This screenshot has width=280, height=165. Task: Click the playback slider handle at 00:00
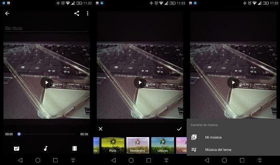tap(19, 134)
